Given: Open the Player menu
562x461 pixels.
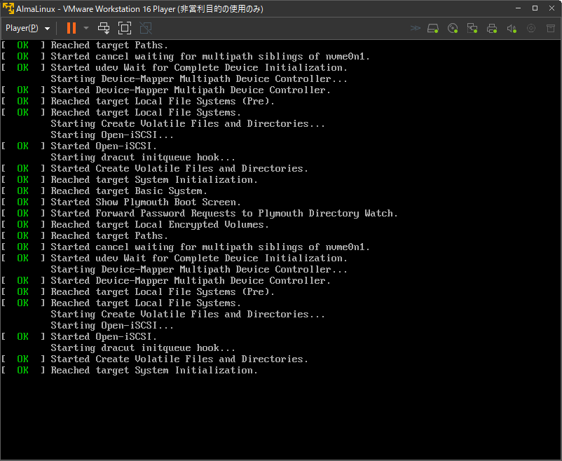Looking at the screenshot, I should tap(22, 28).
